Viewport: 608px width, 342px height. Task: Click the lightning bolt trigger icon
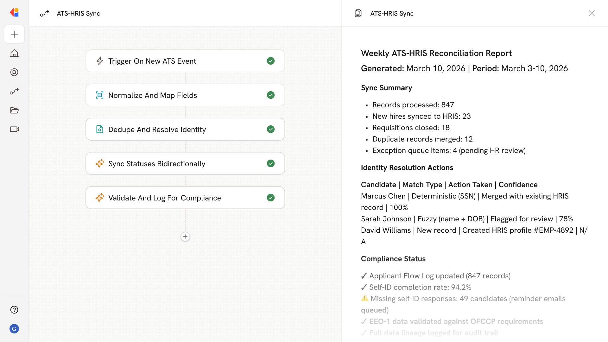(x=100, y=61)
